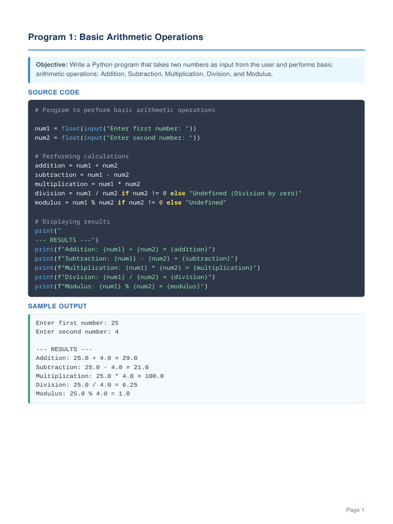Click the num2 float input code line
The height and width of the screenshot is (524, 393).
click(117, 138)
